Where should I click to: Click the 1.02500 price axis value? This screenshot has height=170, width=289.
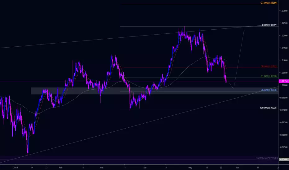(284, 23)
